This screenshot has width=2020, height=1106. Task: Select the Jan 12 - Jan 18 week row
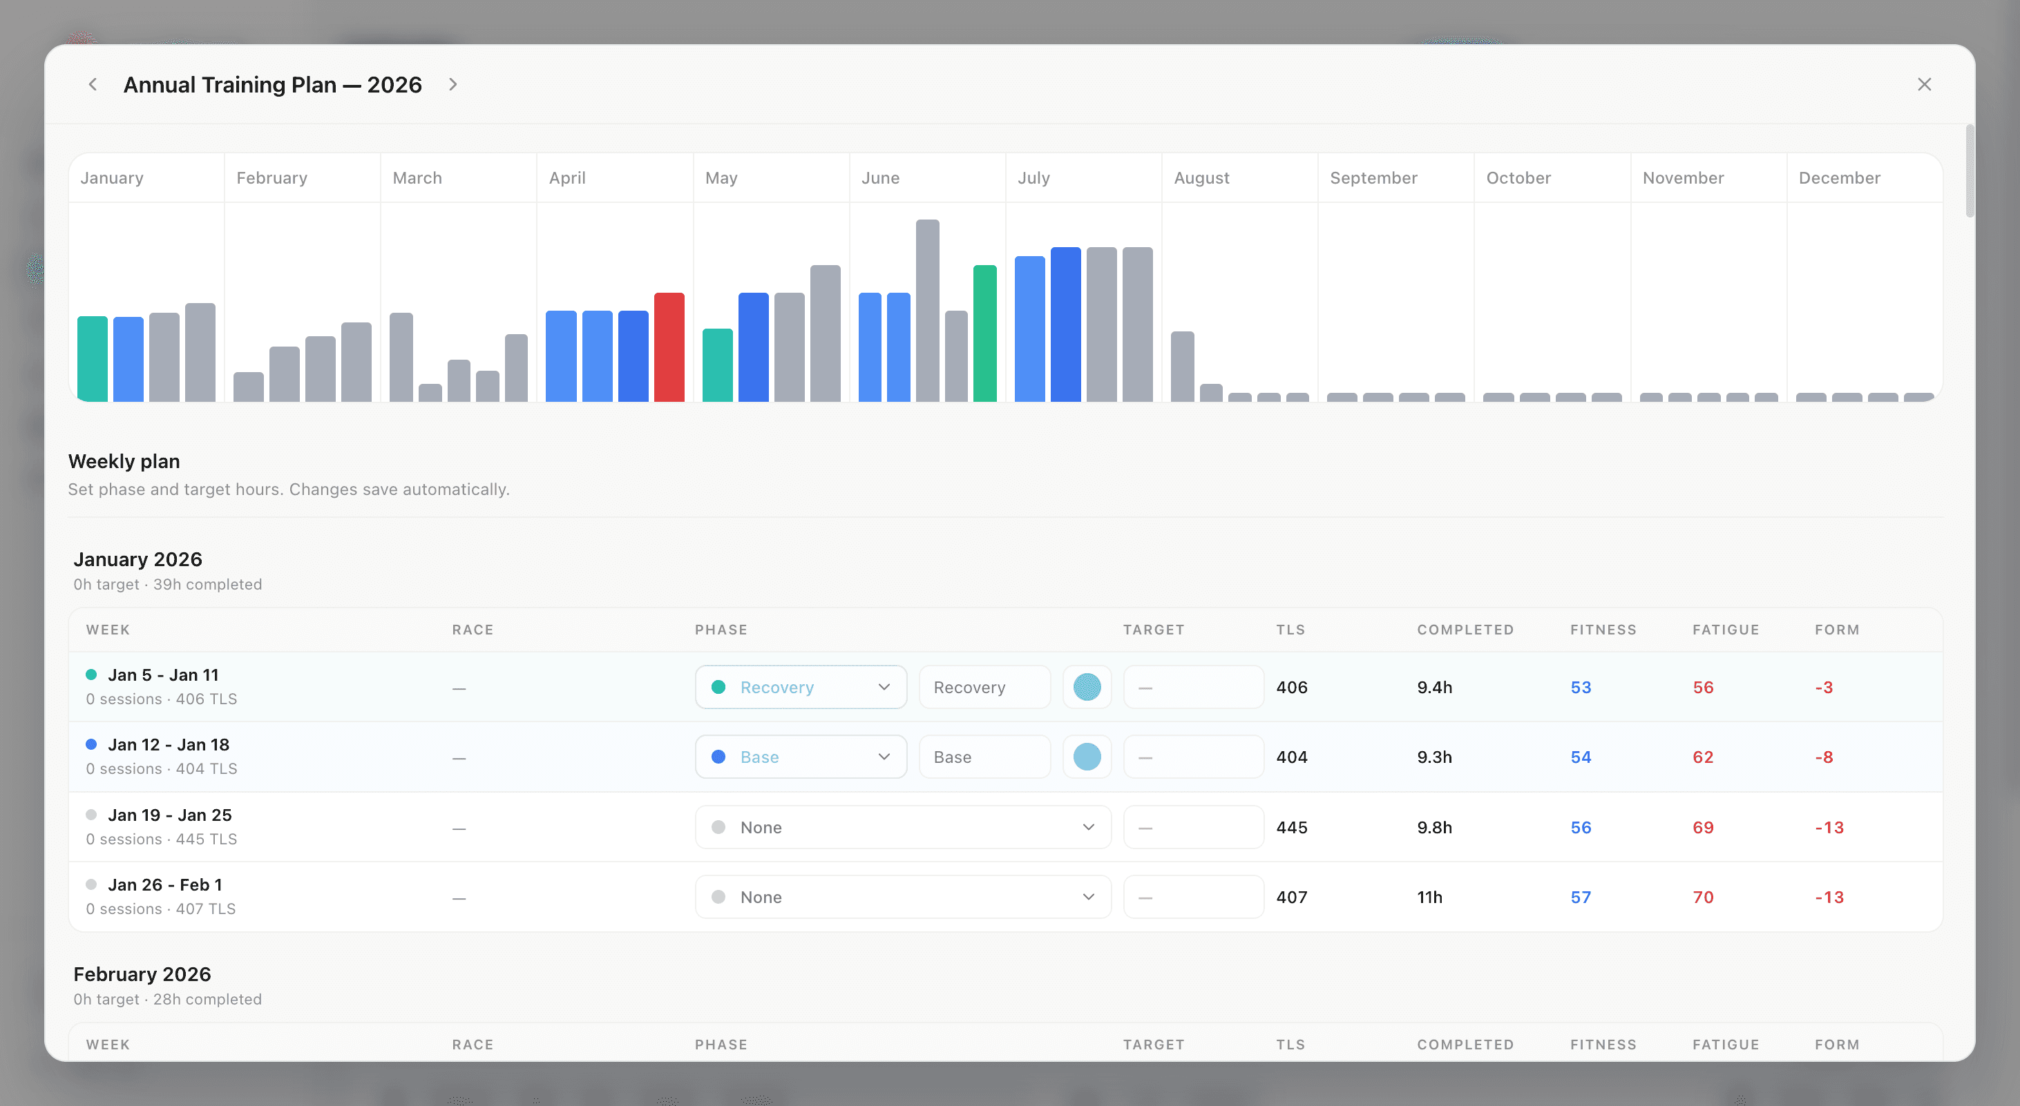[x=1005, y=757]
